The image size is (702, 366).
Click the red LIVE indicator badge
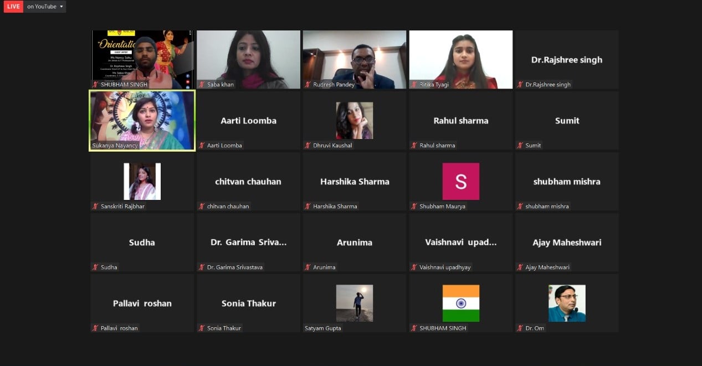[x=12, y=7]
